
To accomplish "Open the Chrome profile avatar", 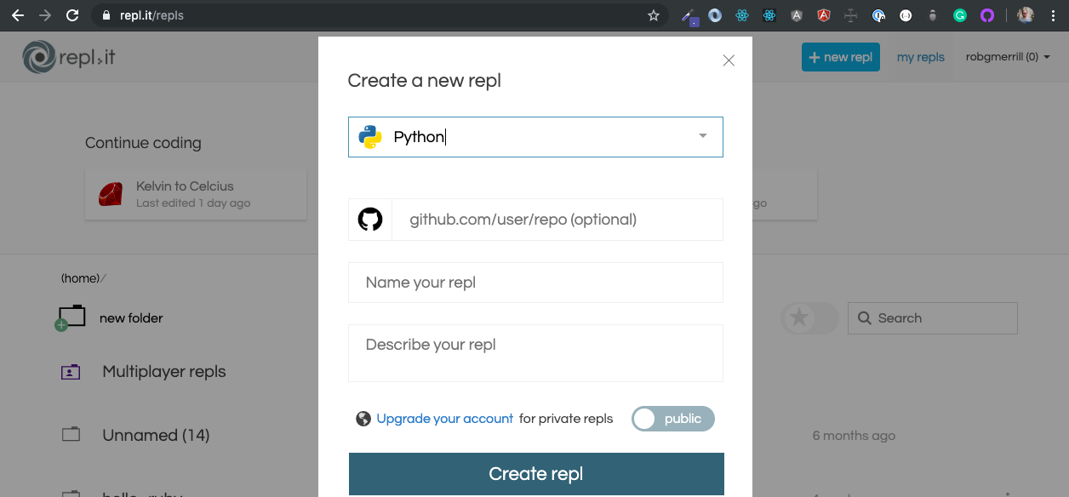I will coord(1025,15).
